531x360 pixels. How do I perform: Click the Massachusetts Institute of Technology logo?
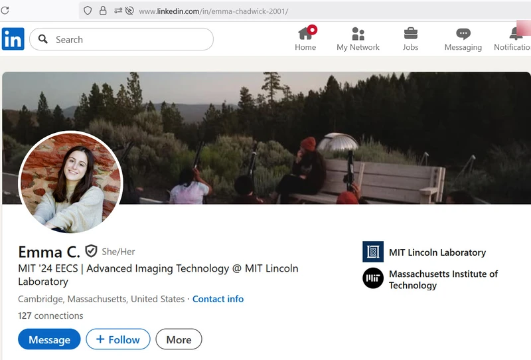(x=373, y=278)
